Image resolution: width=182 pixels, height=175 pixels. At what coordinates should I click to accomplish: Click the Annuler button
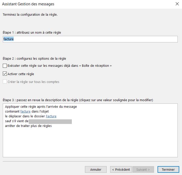96,169
